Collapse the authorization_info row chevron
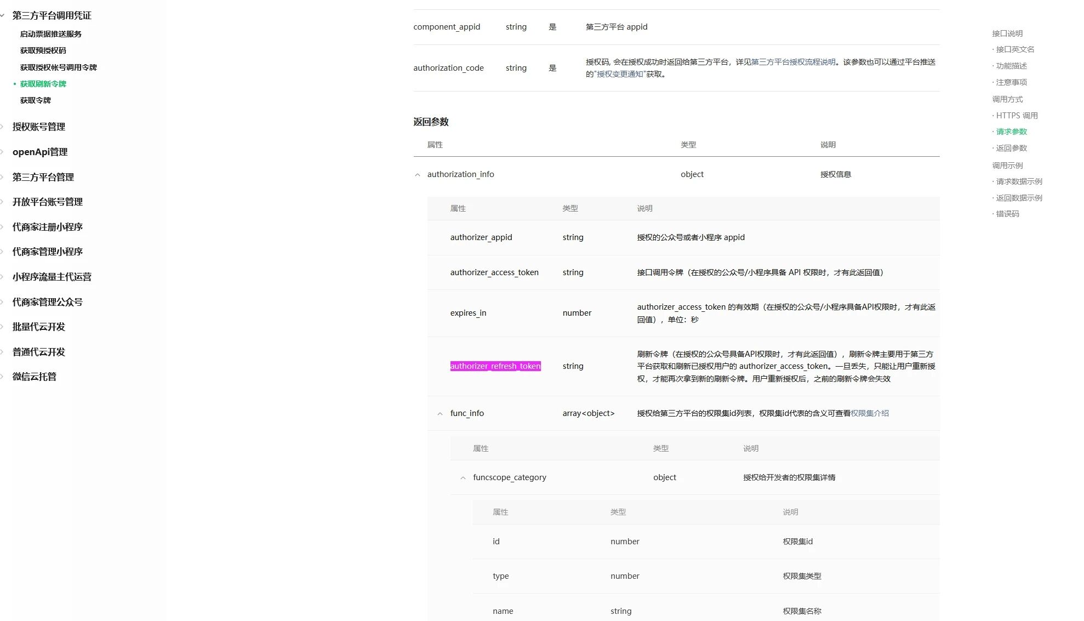Image resolution: width=1084 pixels, height=621 pixels. tap(418, 175)
